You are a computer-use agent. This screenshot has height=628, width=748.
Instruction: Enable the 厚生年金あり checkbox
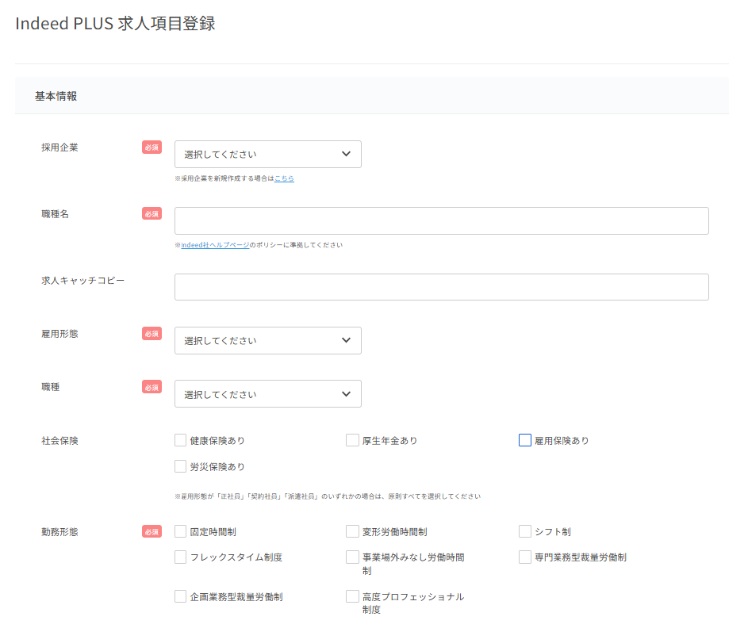click(x=353, y=440)
